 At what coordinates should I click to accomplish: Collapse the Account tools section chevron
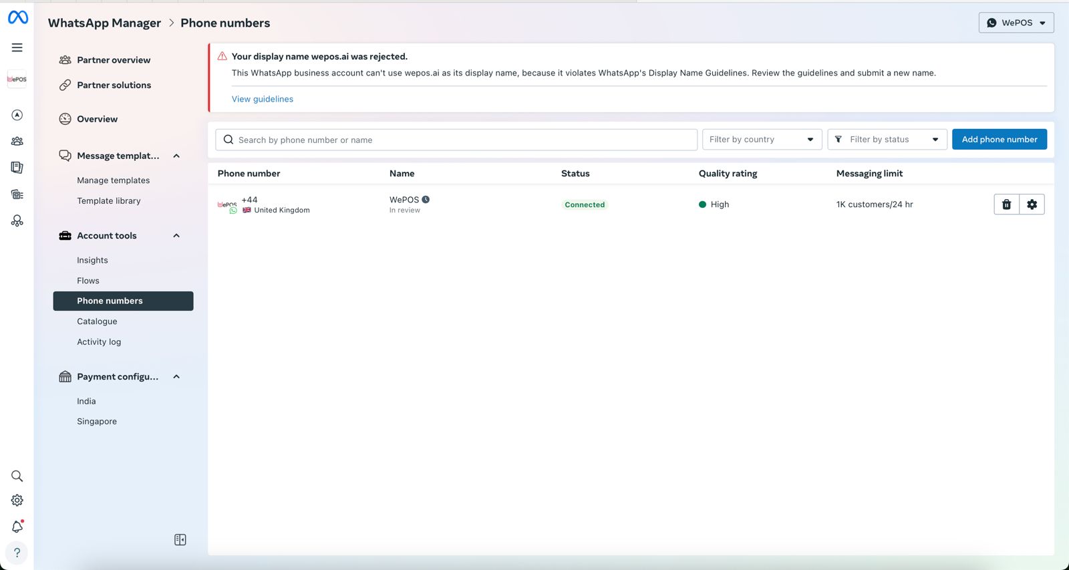pyautogui.click(x=176, y=236)
